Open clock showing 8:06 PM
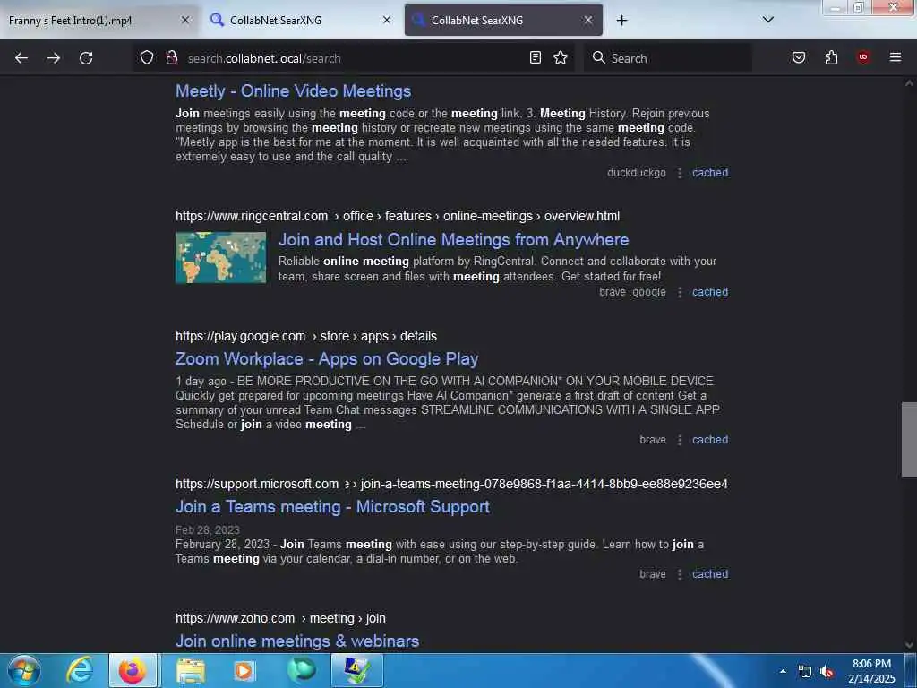The image size is (917, 688). pos(871,671)
